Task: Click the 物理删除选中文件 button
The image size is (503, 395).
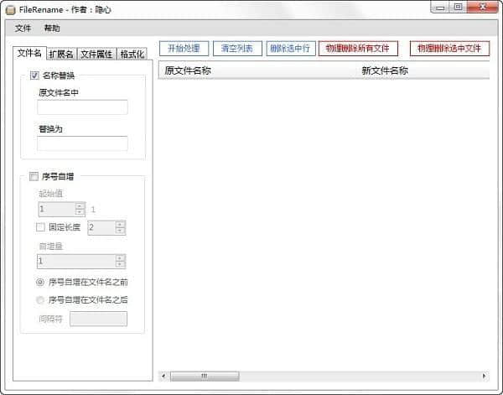Action: [x=449, y=49]
